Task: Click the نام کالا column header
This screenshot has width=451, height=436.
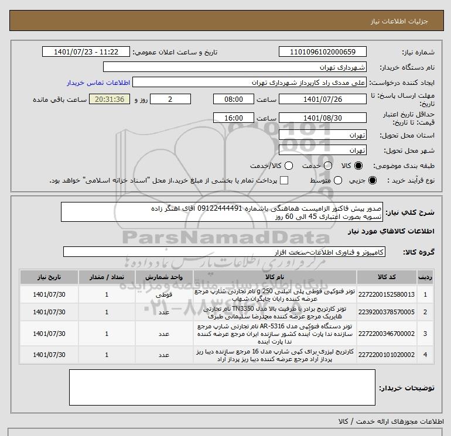Action: coord(275,277)
